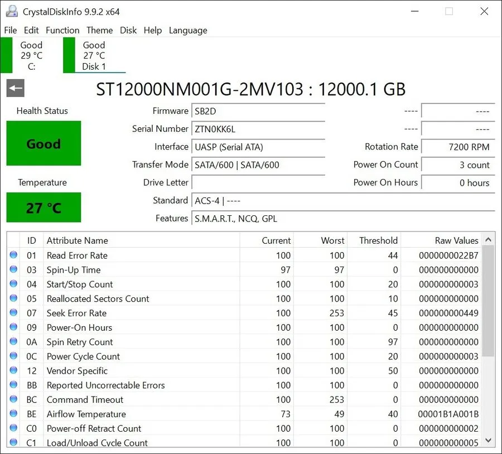Click the 'Load/Unload Cycle Count' attribute name
Image resolution: width=502 pixels, height=454 pixels.
97,442
